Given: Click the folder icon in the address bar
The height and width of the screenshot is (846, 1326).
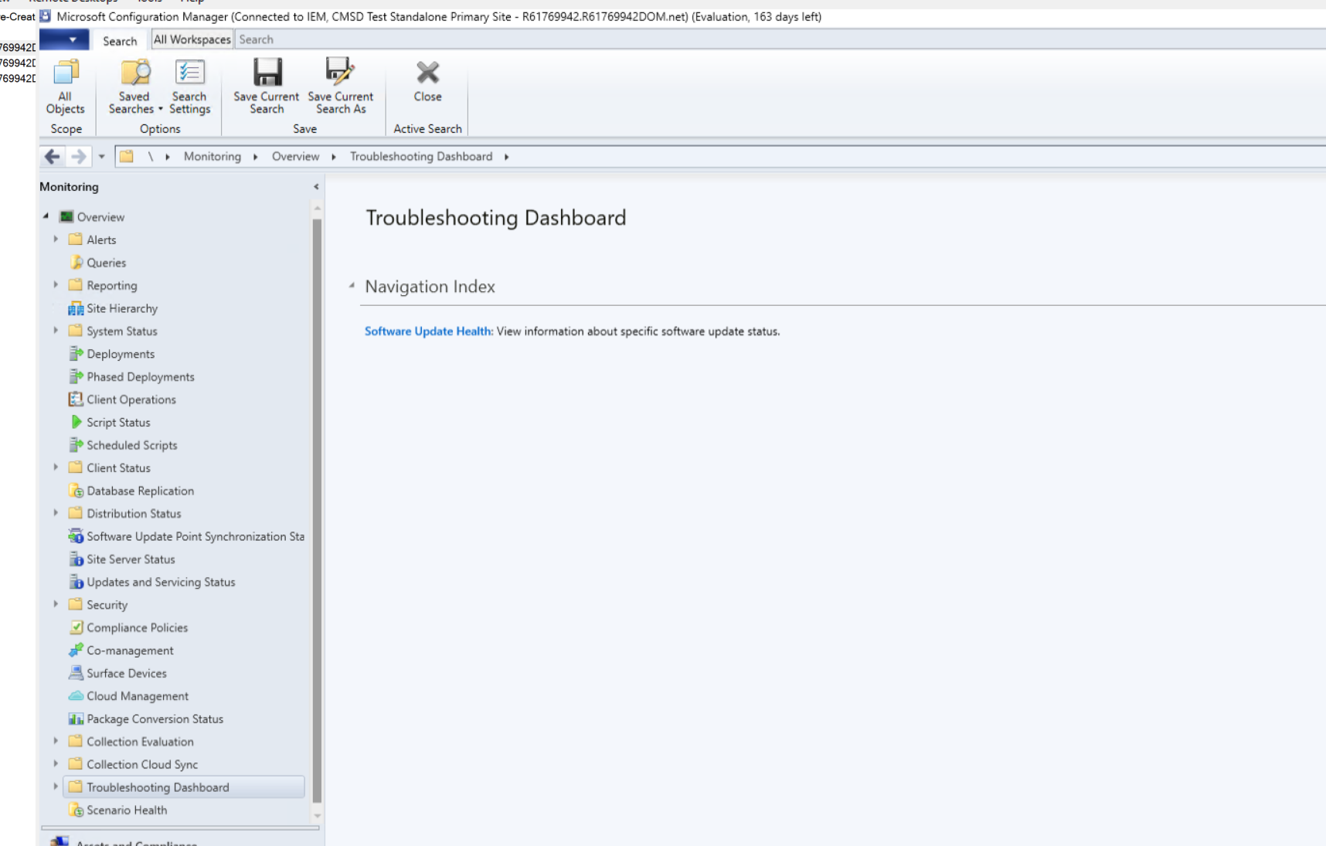Looking at the screenshot, I should click(x=126, y=156).
